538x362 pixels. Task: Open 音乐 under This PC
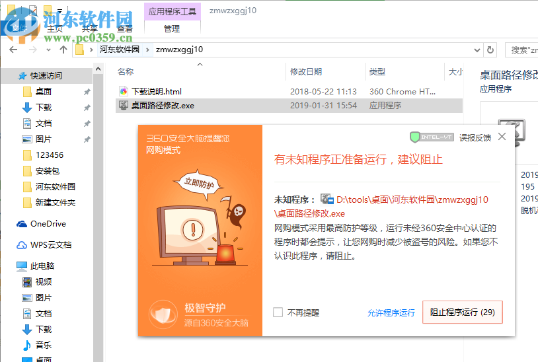(x=44, y=345)
